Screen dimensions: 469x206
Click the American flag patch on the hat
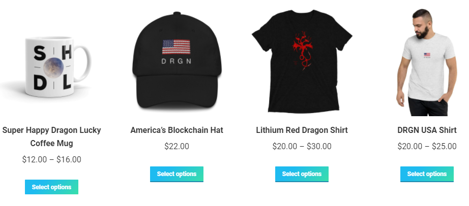point(176,47)
